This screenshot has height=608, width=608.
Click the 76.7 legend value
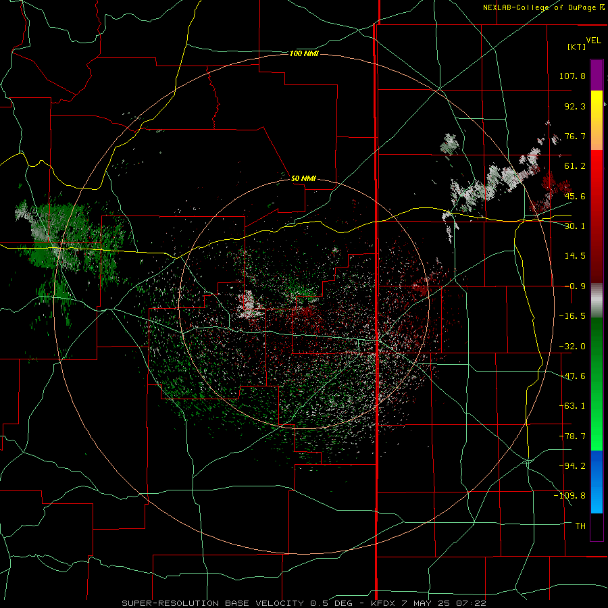click(575, 136)
